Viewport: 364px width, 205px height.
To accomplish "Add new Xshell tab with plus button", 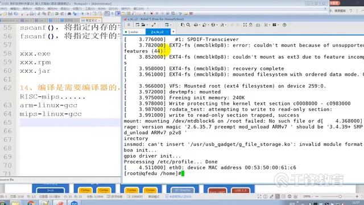I will tap(173, 32).
